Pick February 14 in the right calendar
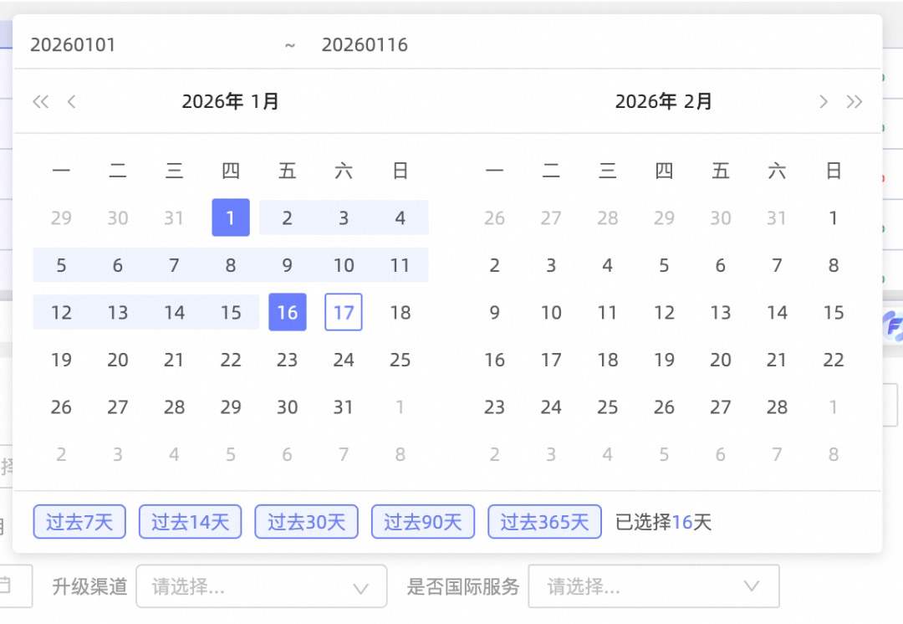 pyautogui.click(x=777, y=313)
